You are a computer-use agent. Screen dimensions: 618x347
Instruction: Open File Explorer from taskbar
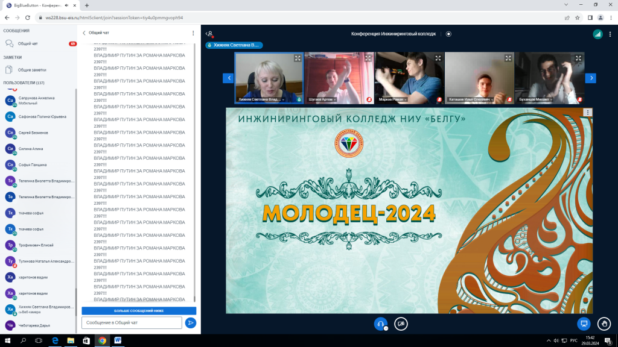click(x=71, y=341)
